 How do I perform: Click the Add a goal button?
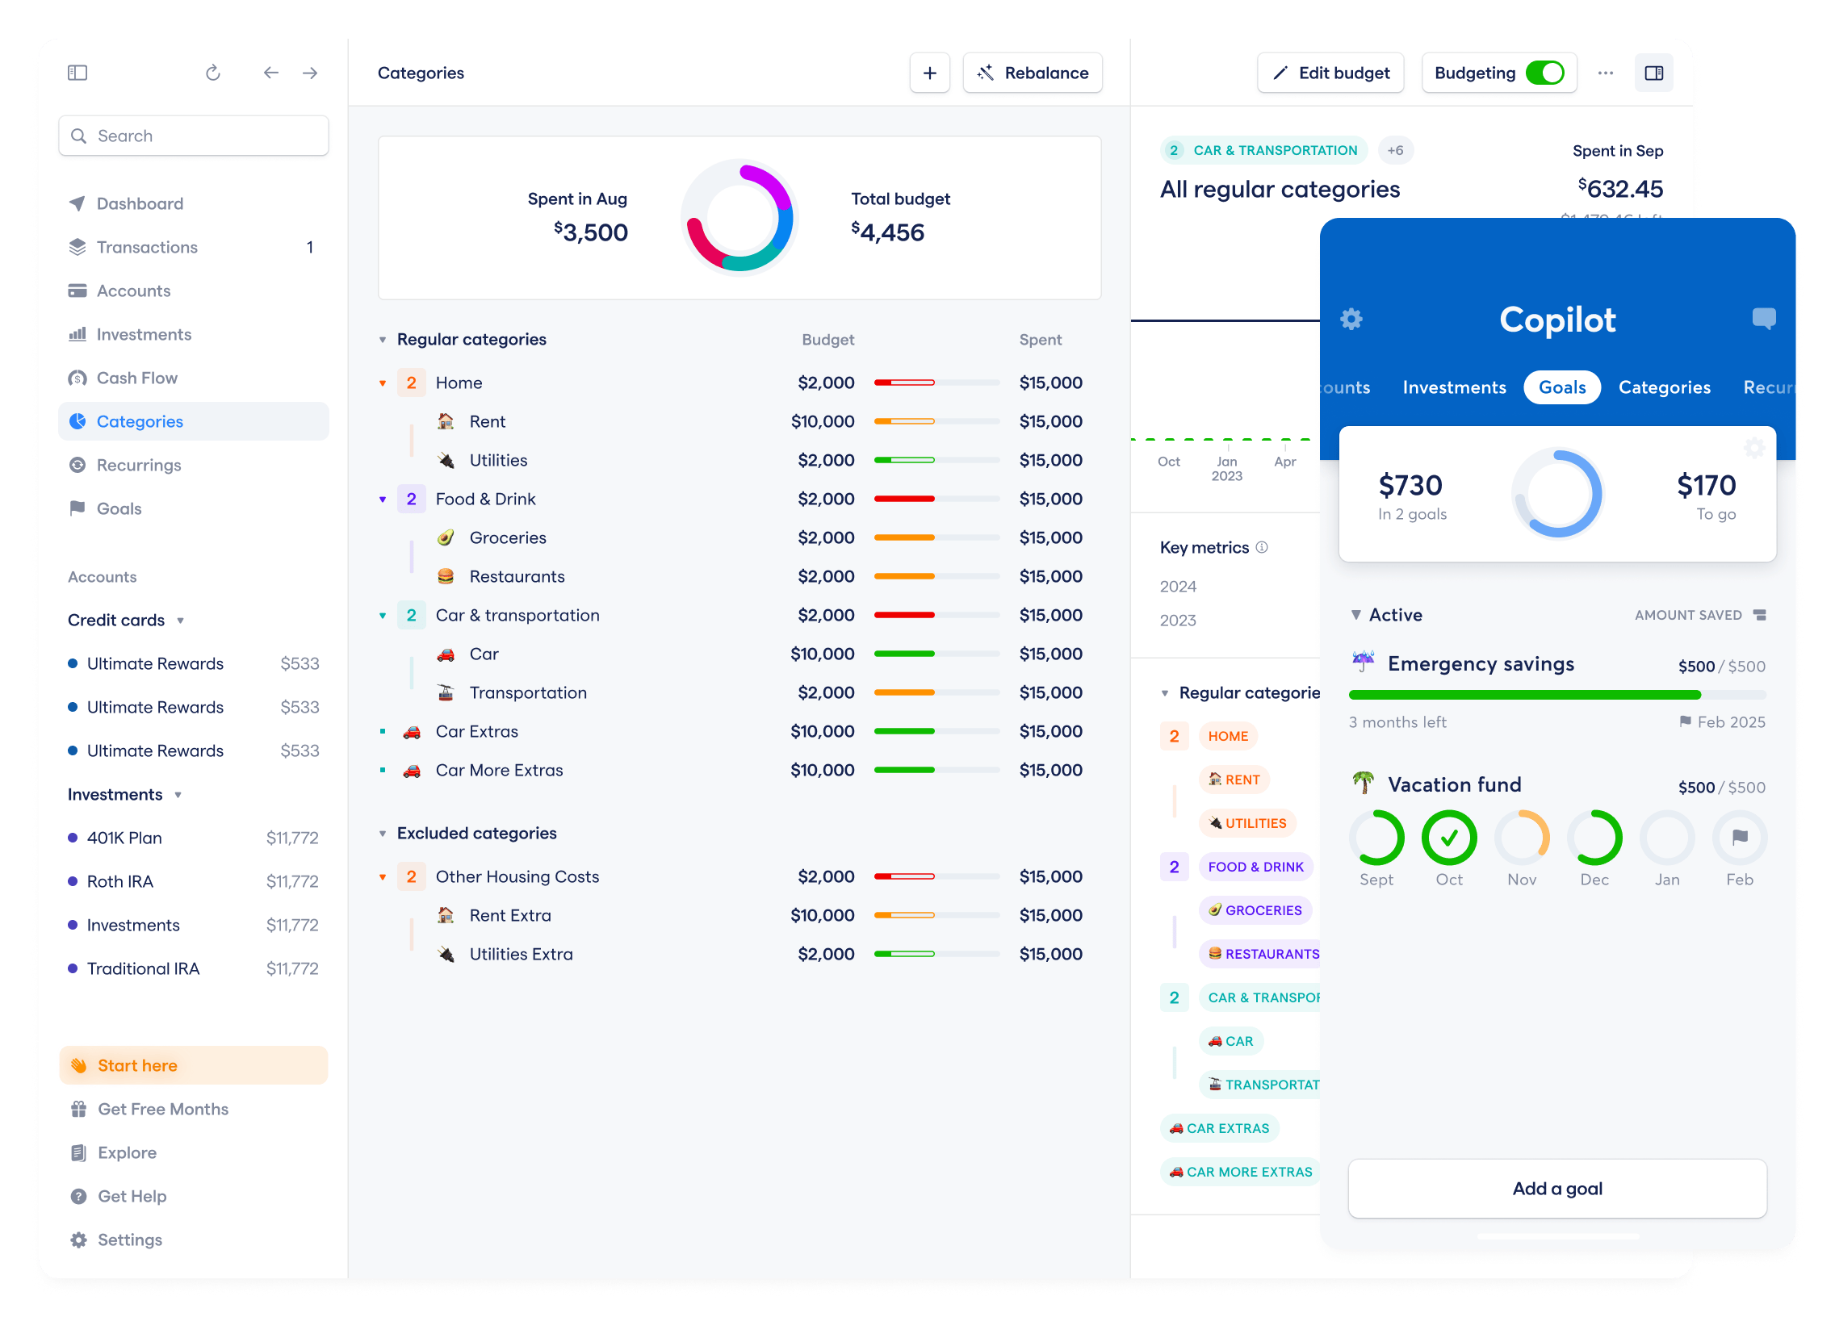coord(1556,1188)
